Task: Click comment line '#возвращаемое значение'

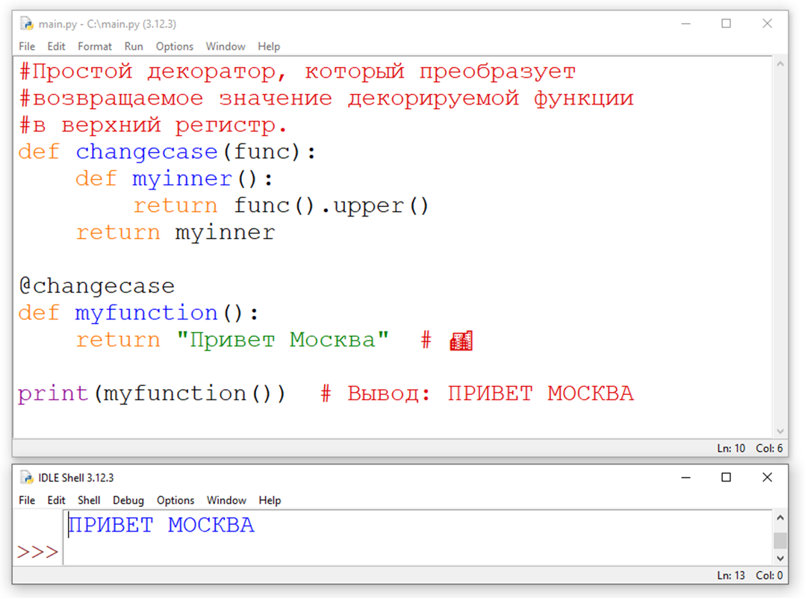Action: pos(326,99)
